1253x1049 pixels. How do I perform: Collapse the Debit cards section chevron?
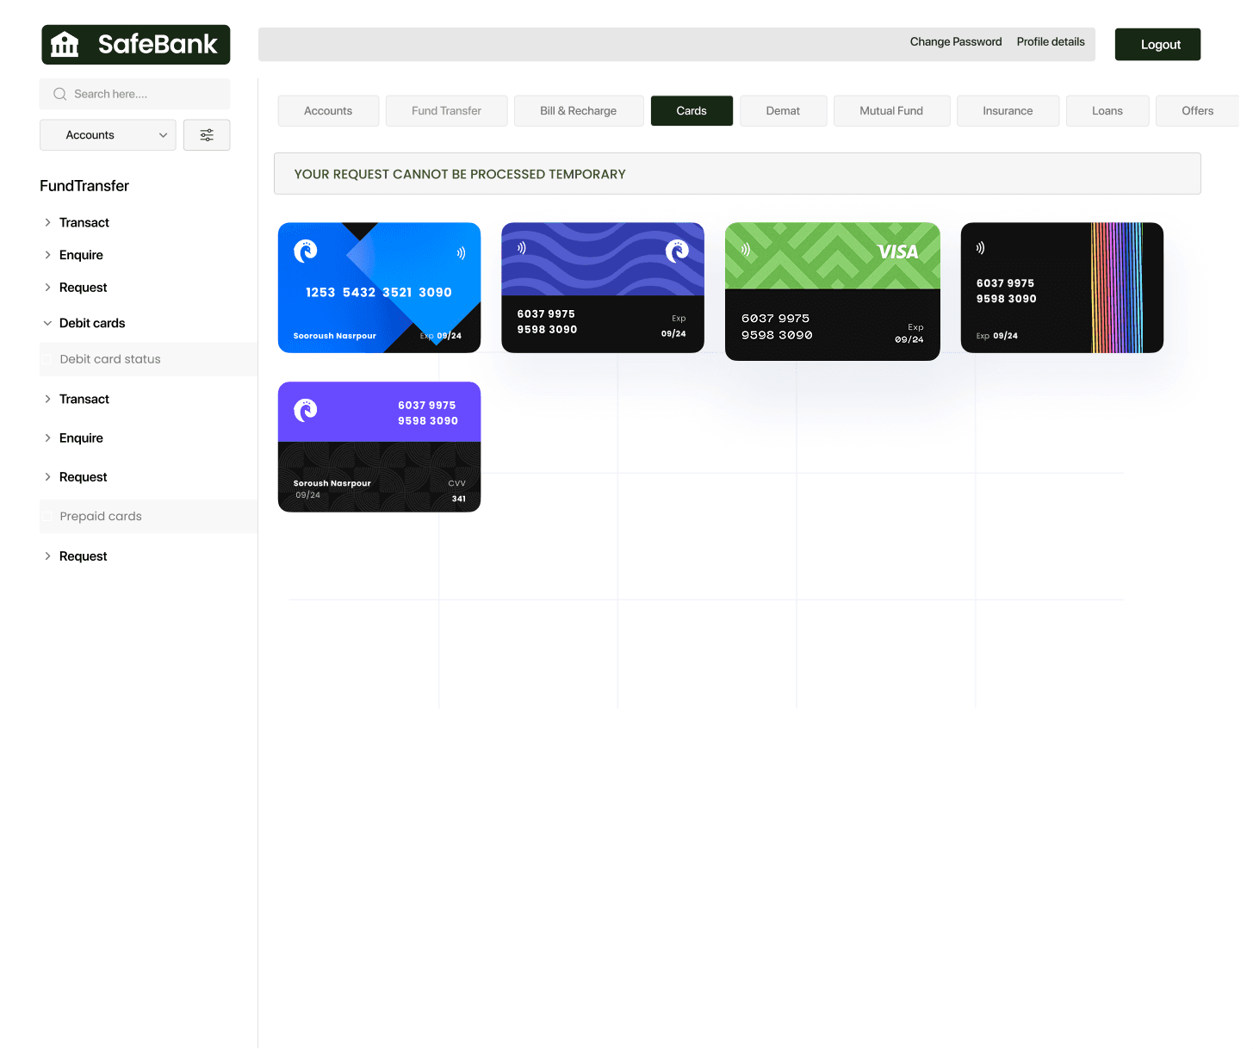click(47, 323)
